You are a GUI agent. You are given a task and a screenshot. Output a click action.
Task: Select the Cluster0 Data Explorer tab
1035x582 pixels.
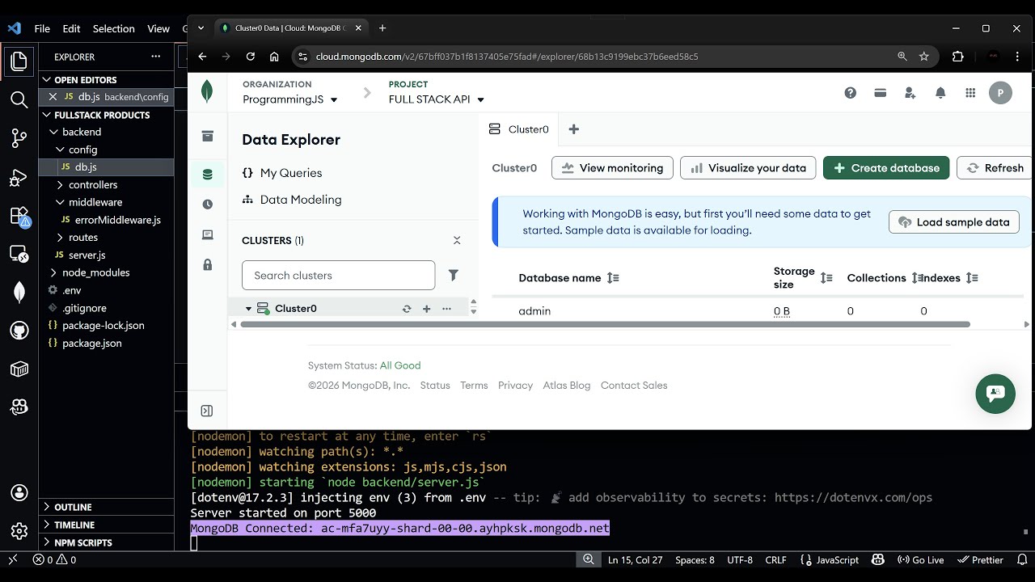point(520,129)
